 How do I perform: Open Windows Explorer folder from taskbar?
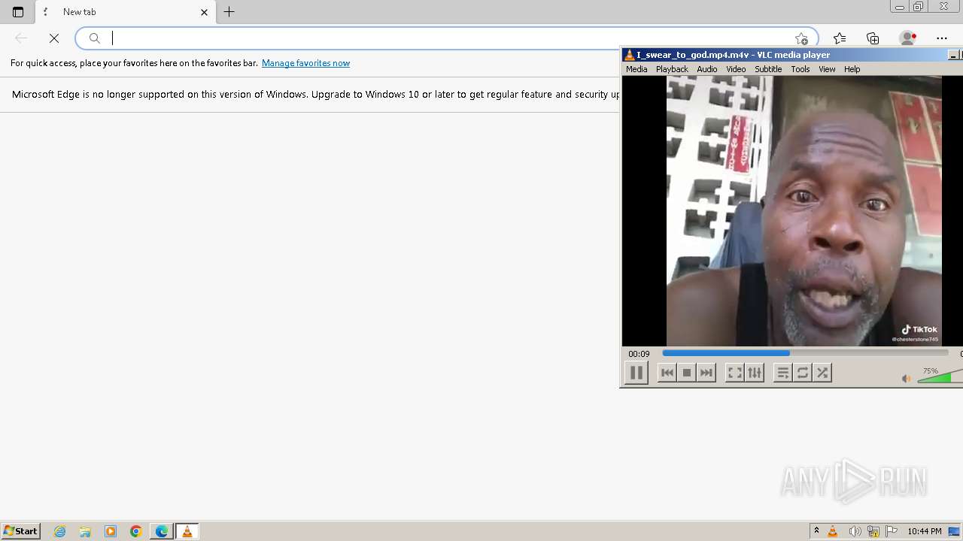coord(85,531)
